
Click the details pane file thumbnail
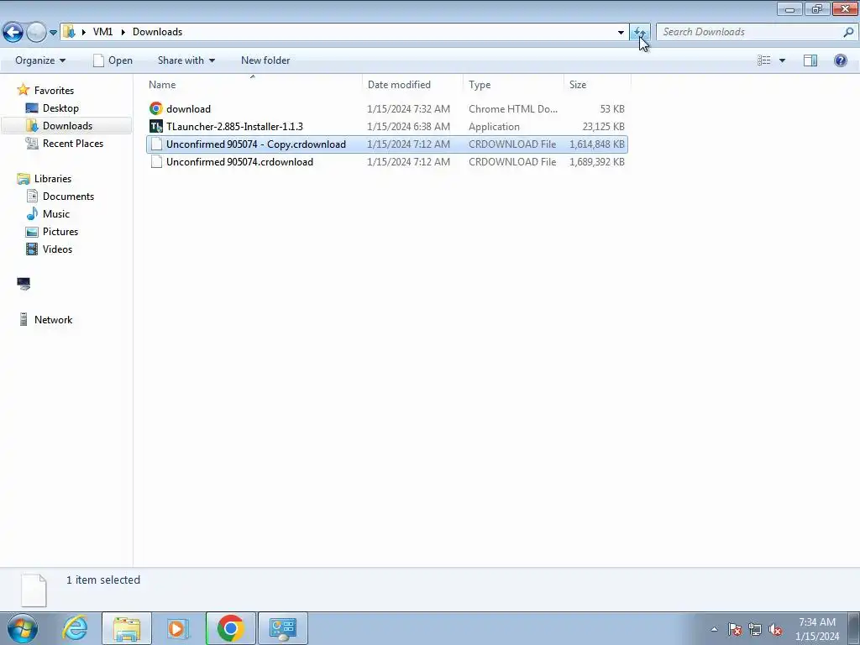coord(34,590)
